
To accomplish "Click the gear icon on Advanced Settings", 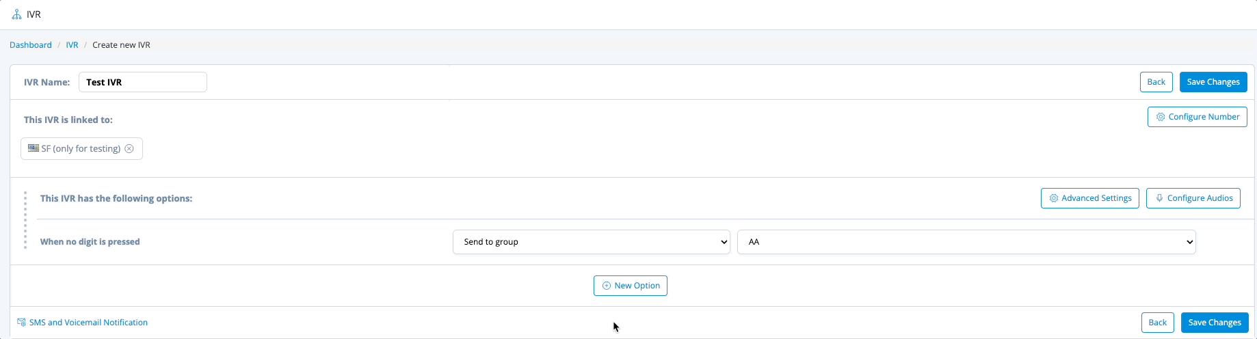I will (1054, 198).
